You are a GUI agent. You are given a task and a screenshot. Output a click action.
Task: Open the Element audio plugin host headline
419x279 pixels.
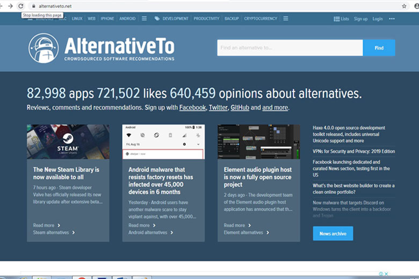[x=258, y=177]
